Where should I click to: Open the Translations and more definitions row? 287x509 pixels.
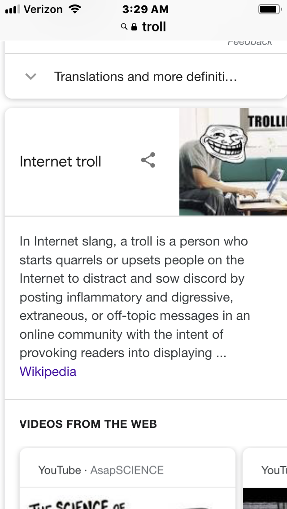pyautogui.click(x=146, y=77)
